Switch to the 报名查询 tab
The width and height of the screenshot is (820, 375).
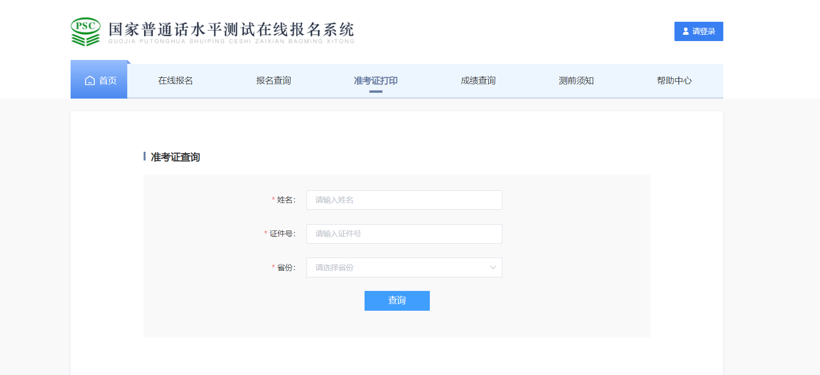(x=274, y=81)
